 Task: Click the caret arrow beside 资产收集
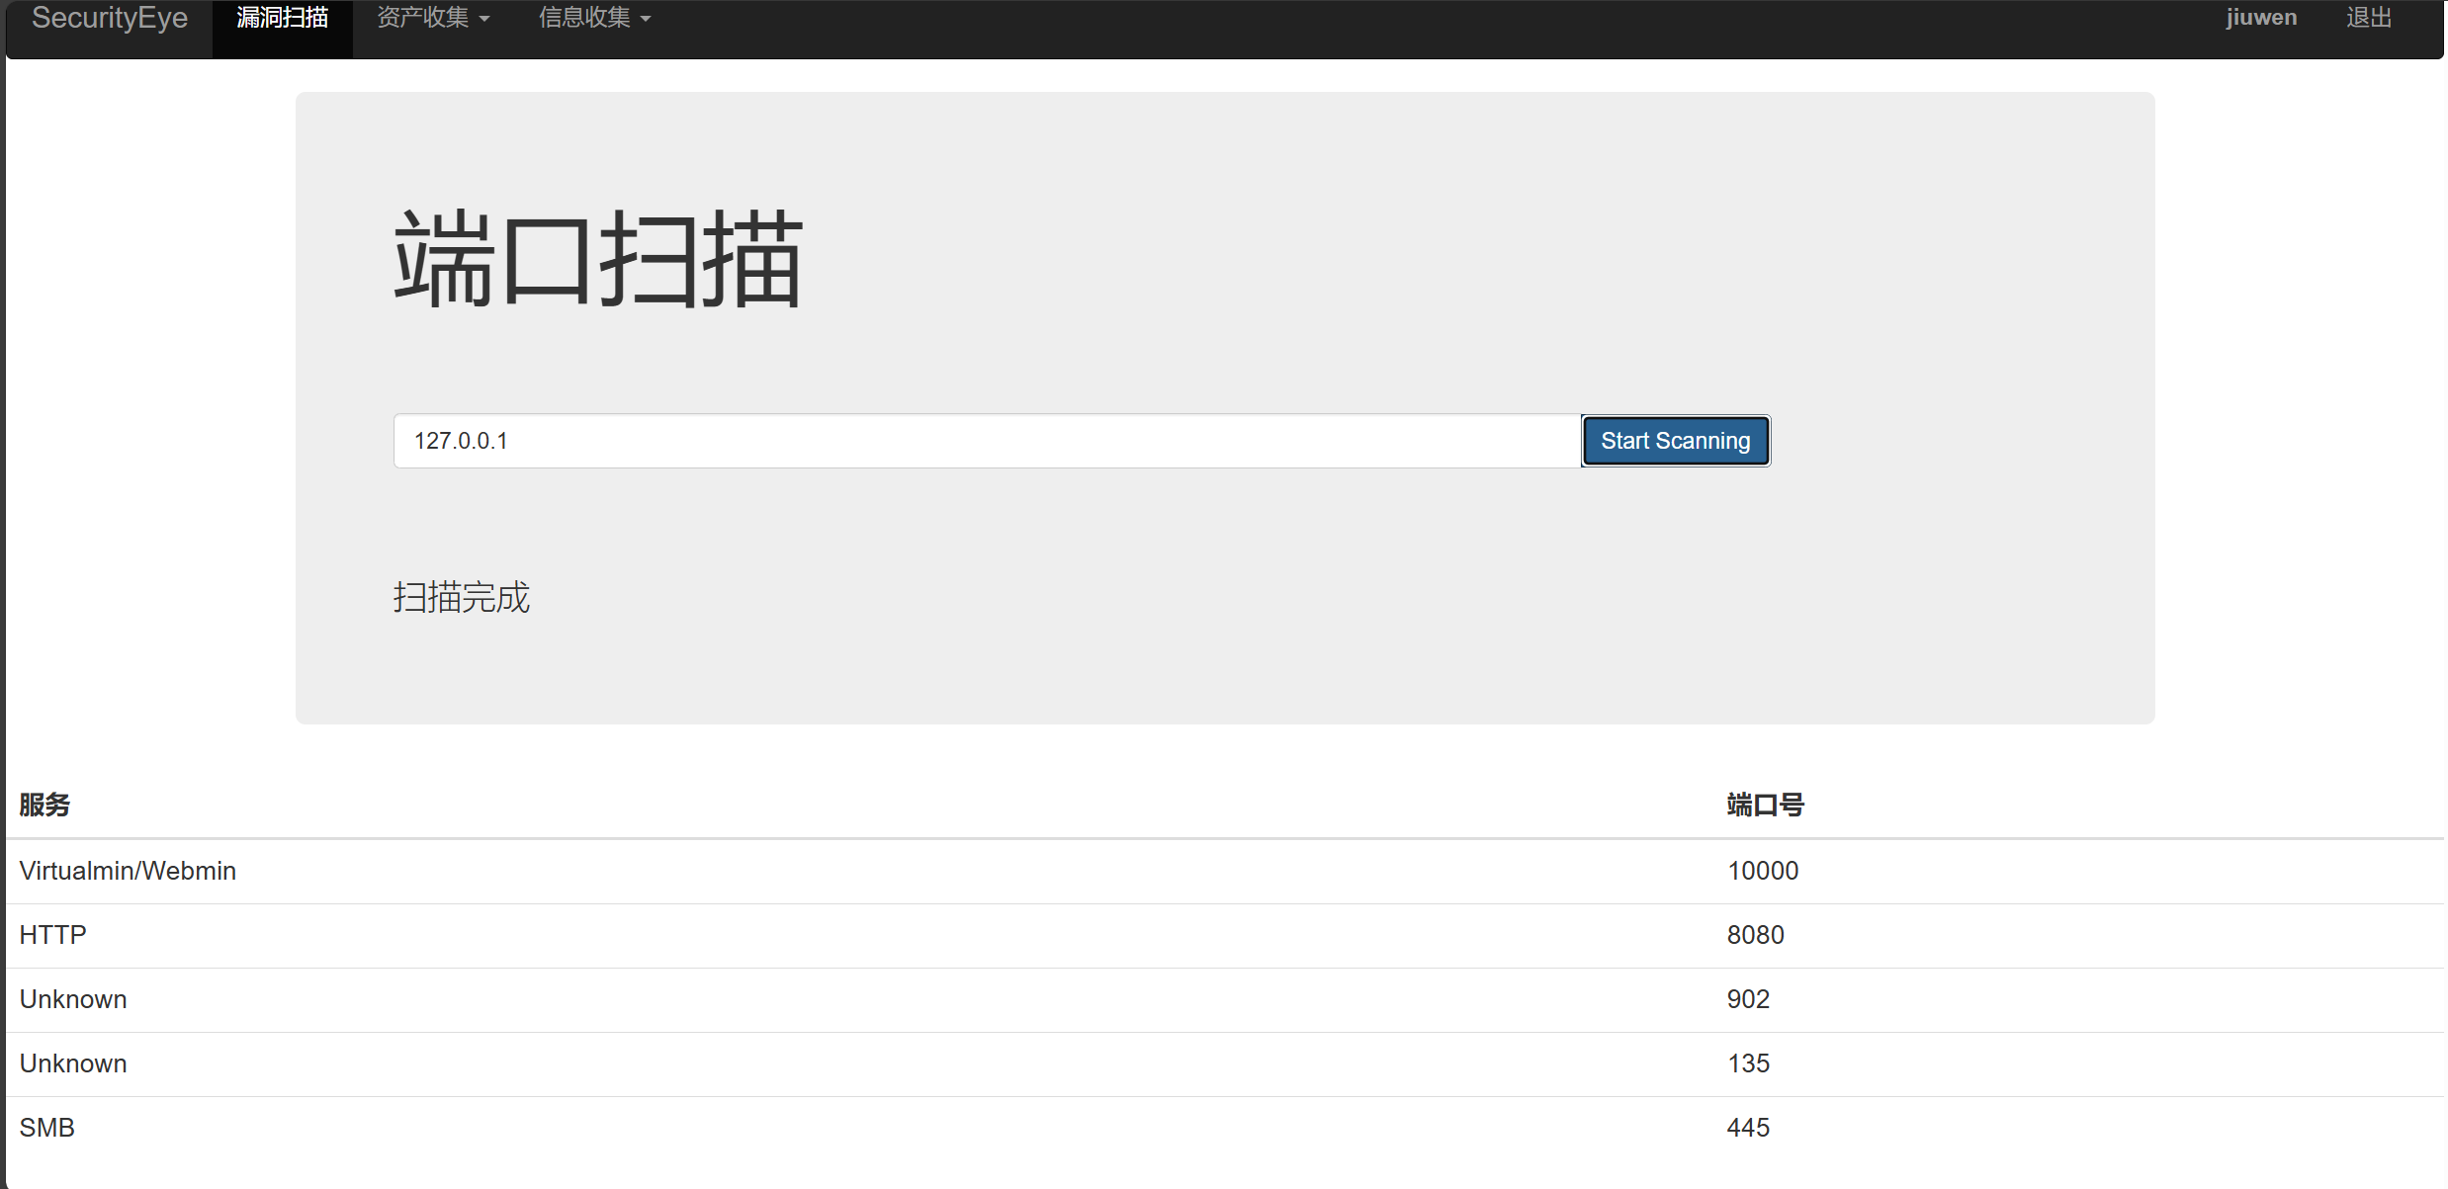pos(484,20)
